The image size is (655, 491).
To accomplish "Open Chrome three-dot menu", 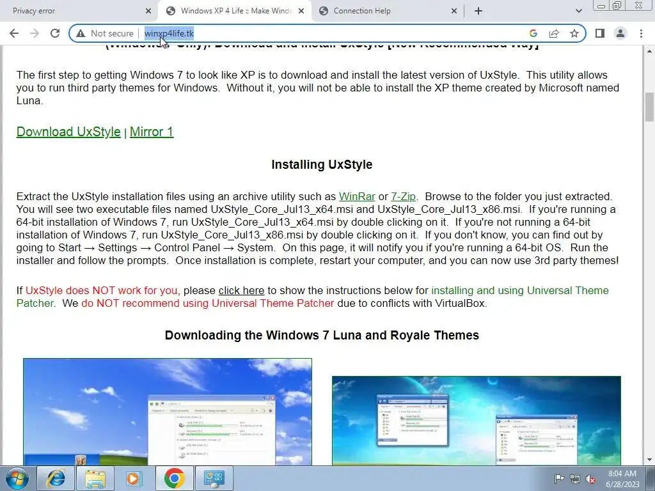I will point(641,33).
